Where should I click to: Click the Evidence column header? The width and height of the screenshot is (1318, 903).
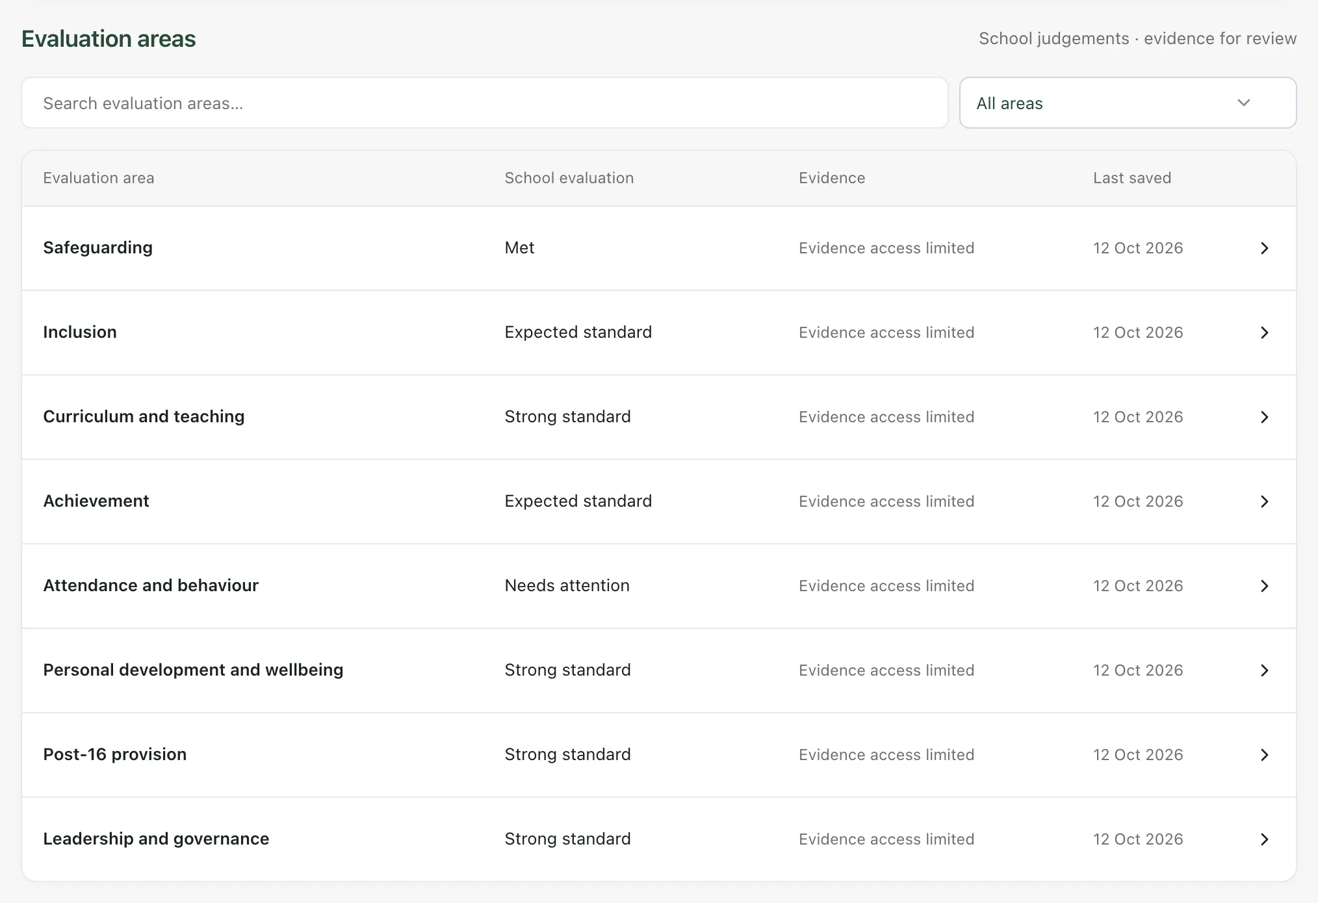[x=832, y=178]
